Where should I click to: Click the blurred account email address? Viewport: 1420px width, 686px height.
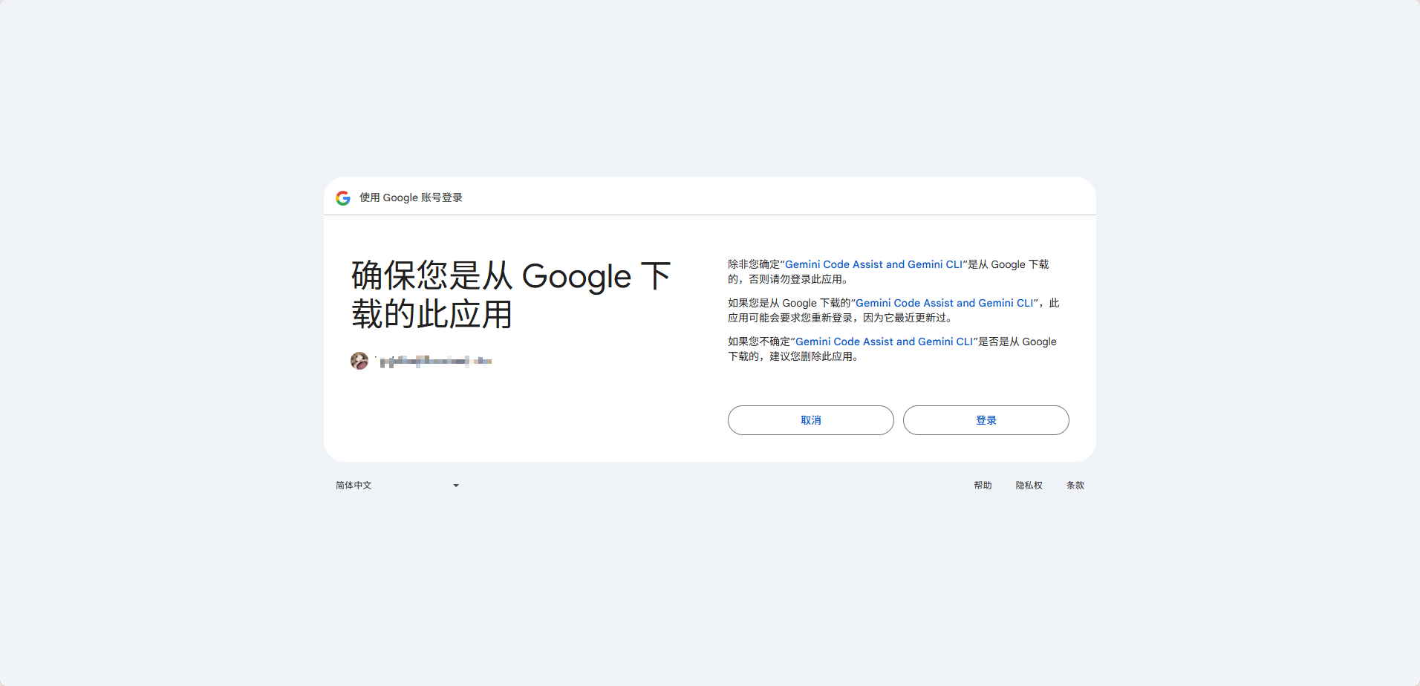click(x=436, y=362)
